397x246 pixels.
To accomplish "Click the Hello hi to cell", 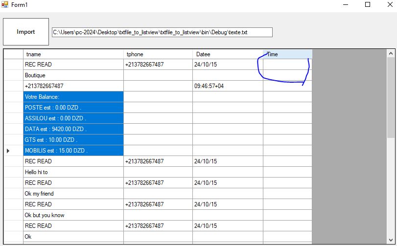I will pos(73,172).
